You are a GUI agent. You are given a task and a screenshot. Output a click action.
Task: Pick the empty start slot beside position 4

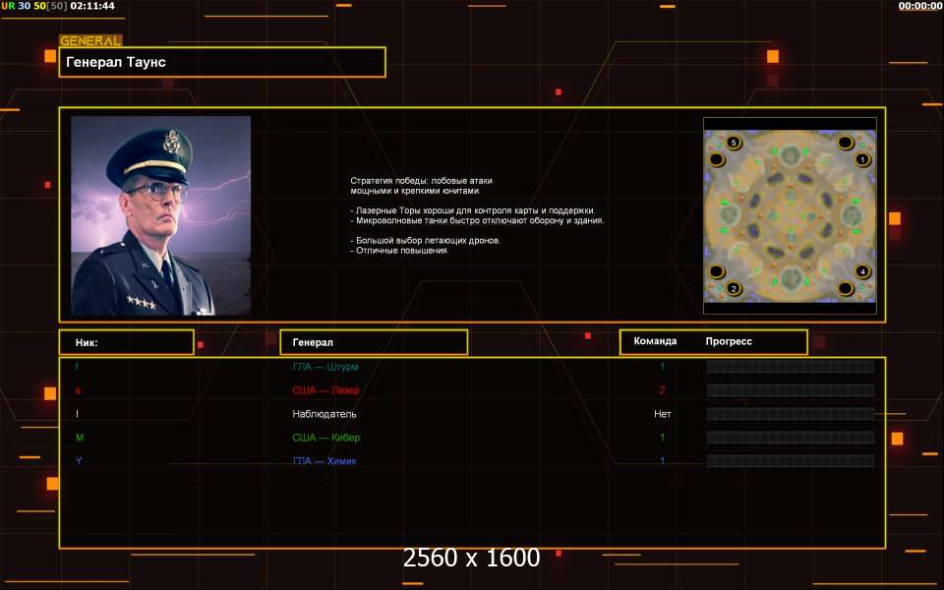coord(846,288)
